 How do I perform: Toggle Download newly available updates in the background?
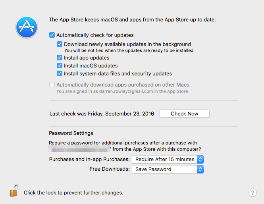[60, 44]
